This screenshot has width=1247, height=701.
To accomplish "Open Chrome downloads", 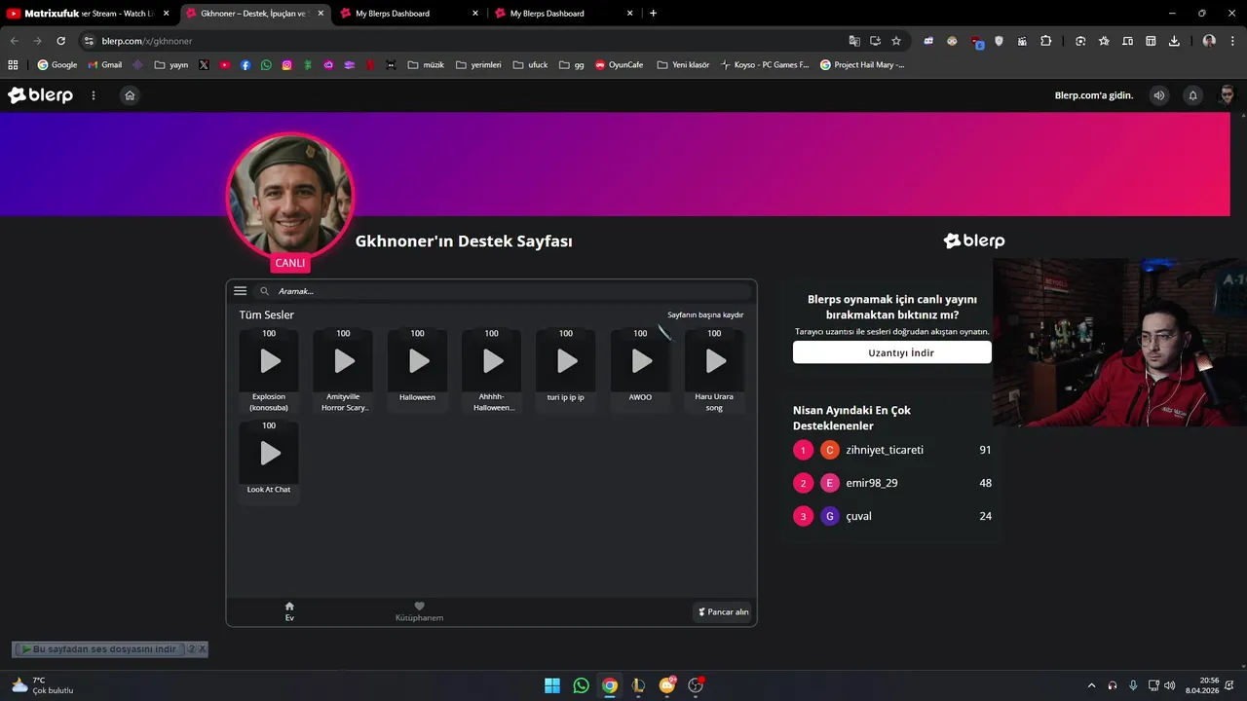I will [1174, 41].
